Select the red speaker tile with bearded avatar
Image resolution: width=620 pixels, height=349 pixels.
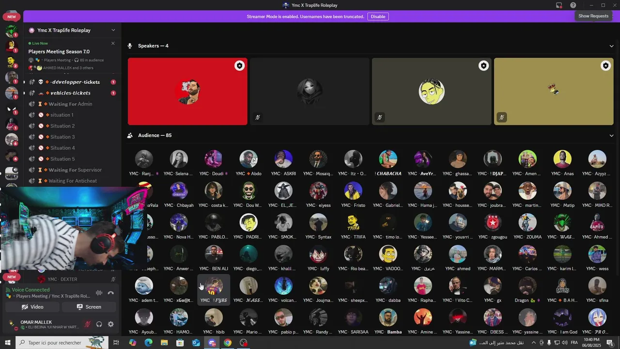187,92
